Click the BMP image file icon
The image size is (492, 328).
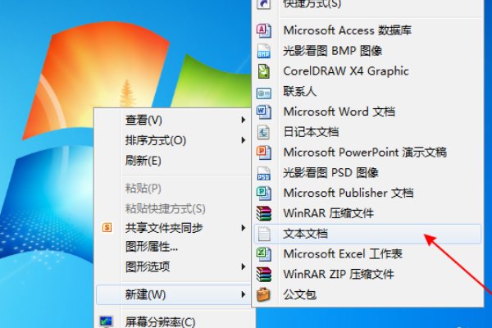pos(263,51)
